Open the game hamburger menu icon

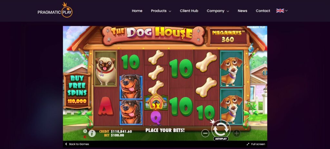pyautogui.click(x=85, y=131)
